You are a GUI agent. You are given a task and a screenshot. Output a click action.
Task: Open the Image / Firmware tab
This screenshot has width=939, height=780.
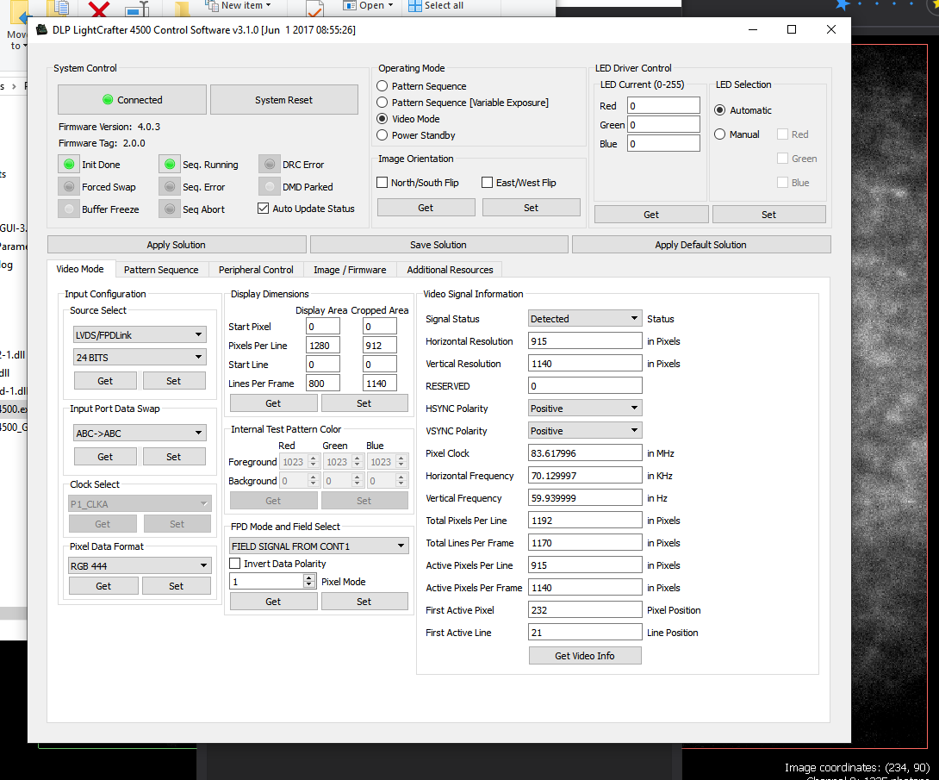pos(350,270)
